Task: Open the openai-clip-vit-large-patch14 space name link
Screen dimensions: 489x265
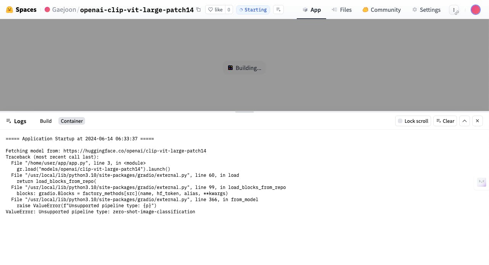Action: click(137, 10)
